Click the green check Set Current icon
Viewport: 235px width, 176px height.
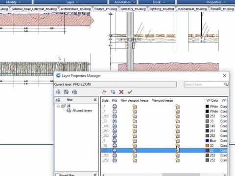(x=130, y=92)
